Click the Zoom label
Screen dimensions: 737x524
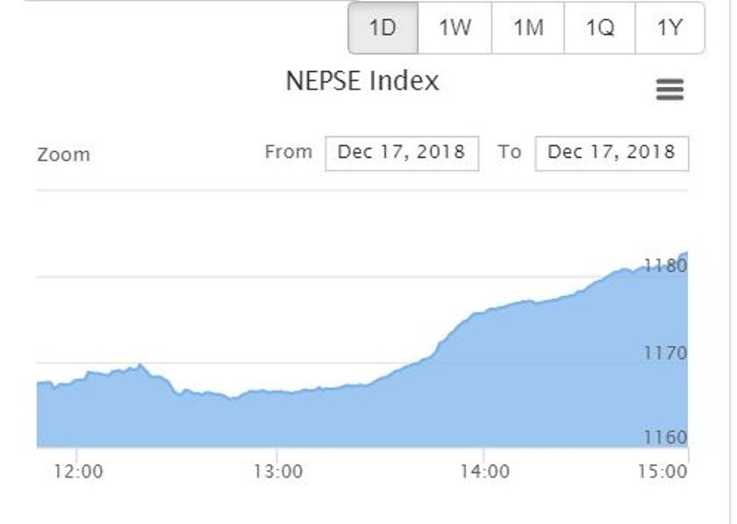point(63,154)
